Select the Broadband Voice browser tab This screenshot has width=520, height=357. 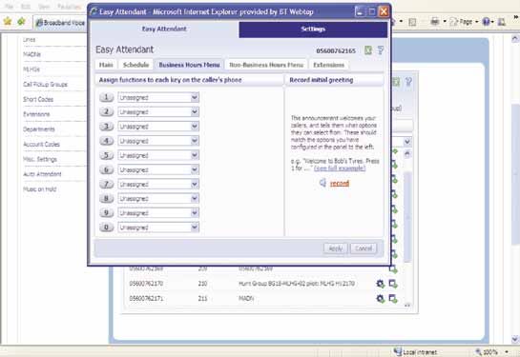pyautogui.click(x=60, y=23)
